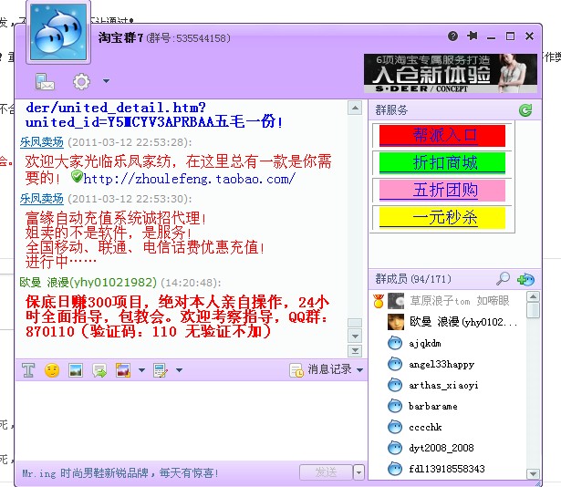Click the add member icon

tap(525, 279)
